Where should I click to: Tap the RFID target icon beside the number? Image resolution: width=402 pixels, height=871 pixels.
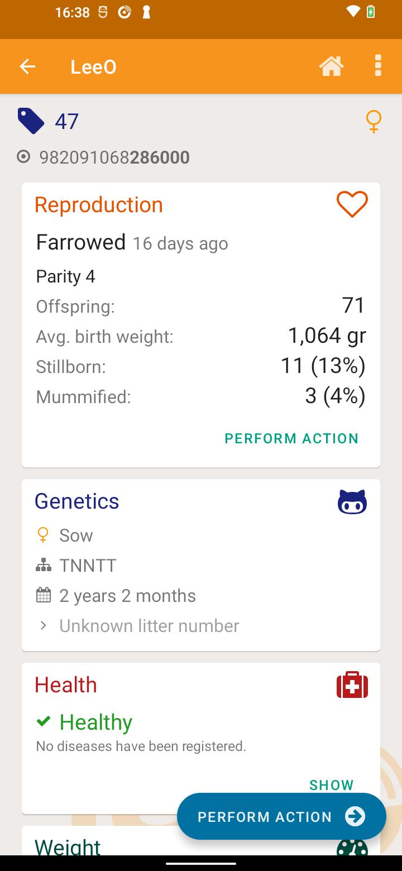pos(23,157)
